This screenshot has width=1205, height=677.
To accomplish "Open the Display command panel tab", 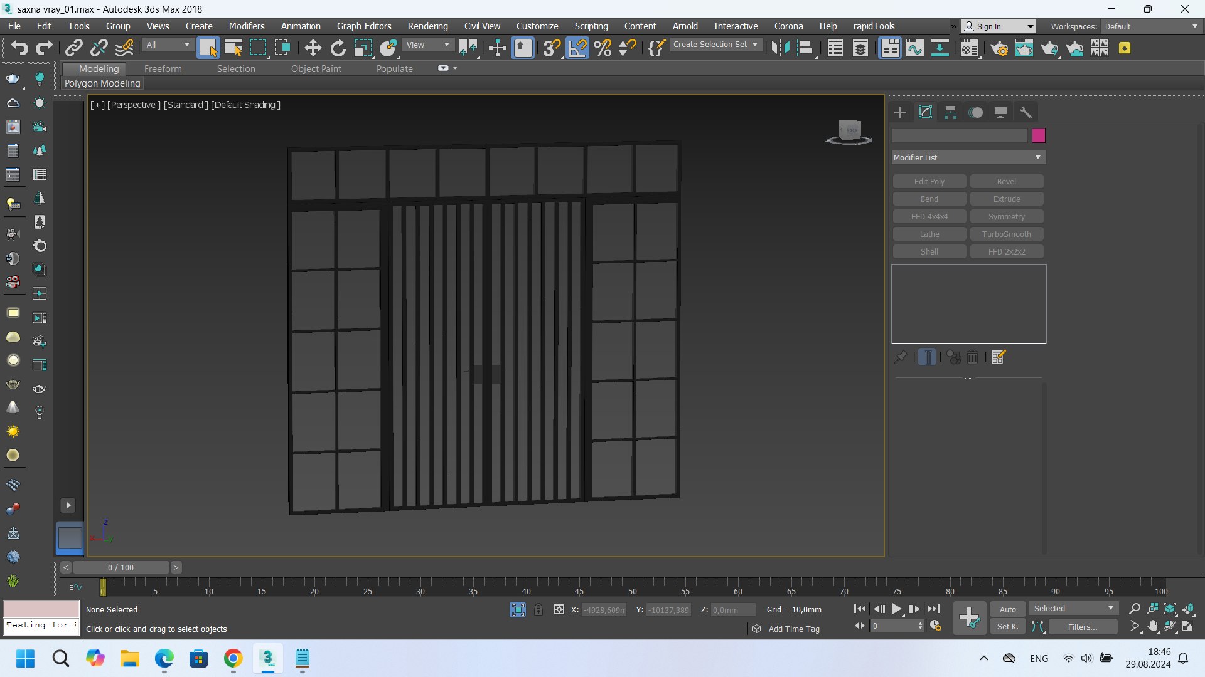I will (1000, 112).
